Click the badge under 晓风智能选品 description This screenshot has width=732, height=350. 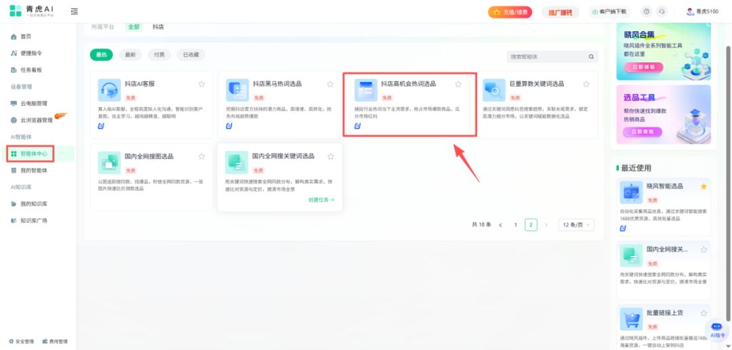[624, 228]
